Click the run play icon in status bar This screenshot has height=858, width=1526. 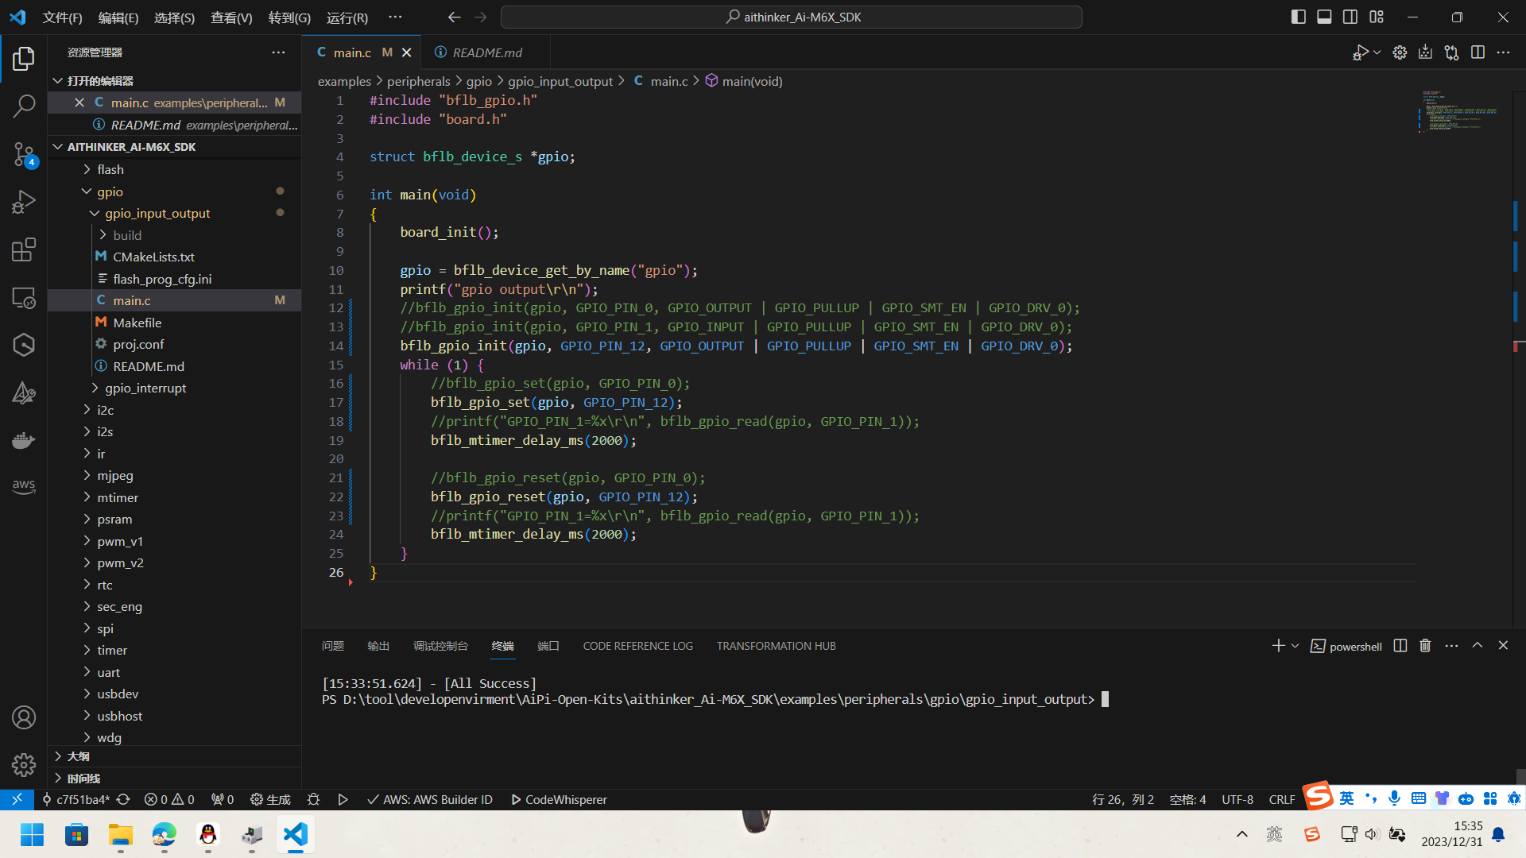tap(343, 799)
